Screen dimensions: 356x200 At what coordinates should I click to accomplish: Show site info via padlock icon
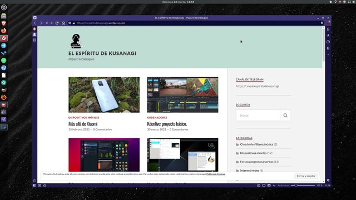click(74, 23)
